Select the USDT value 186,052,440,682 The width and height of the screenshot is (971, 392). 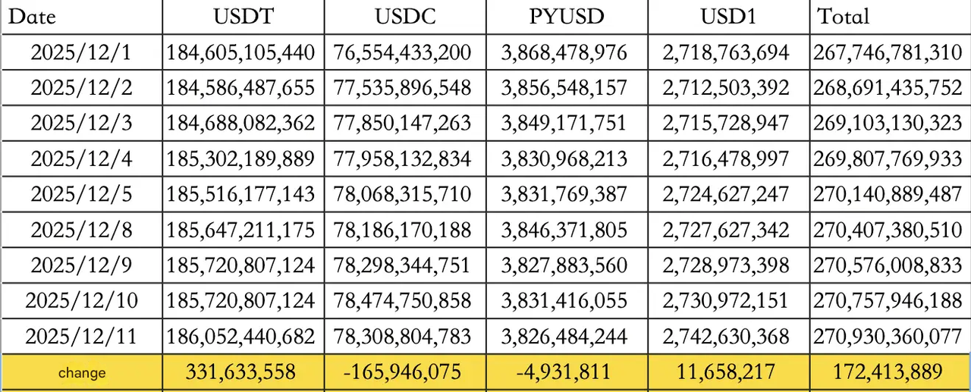coord(241,336)
